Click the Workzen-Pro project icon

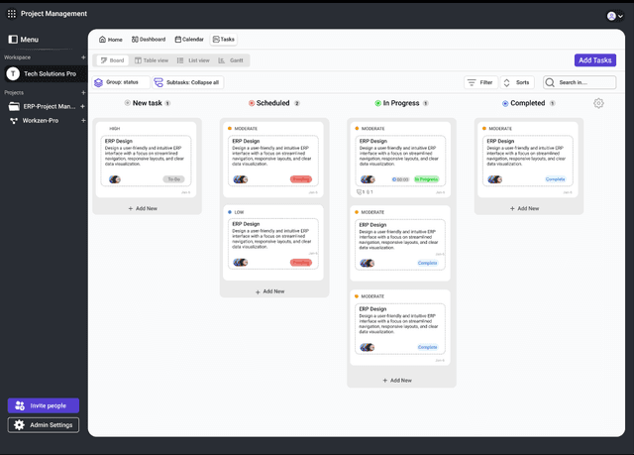pos(14,121)
